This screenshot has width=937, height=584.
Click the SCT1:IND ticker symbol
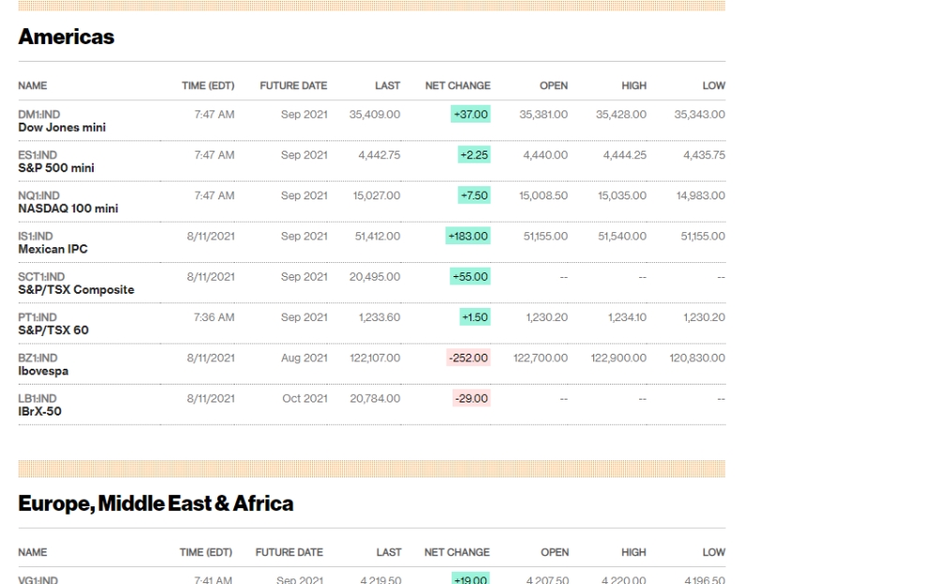pos(41,277)
